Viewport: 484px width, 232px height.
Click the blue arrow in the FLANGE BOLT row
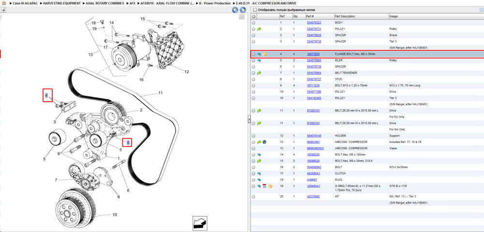(259, 54)
